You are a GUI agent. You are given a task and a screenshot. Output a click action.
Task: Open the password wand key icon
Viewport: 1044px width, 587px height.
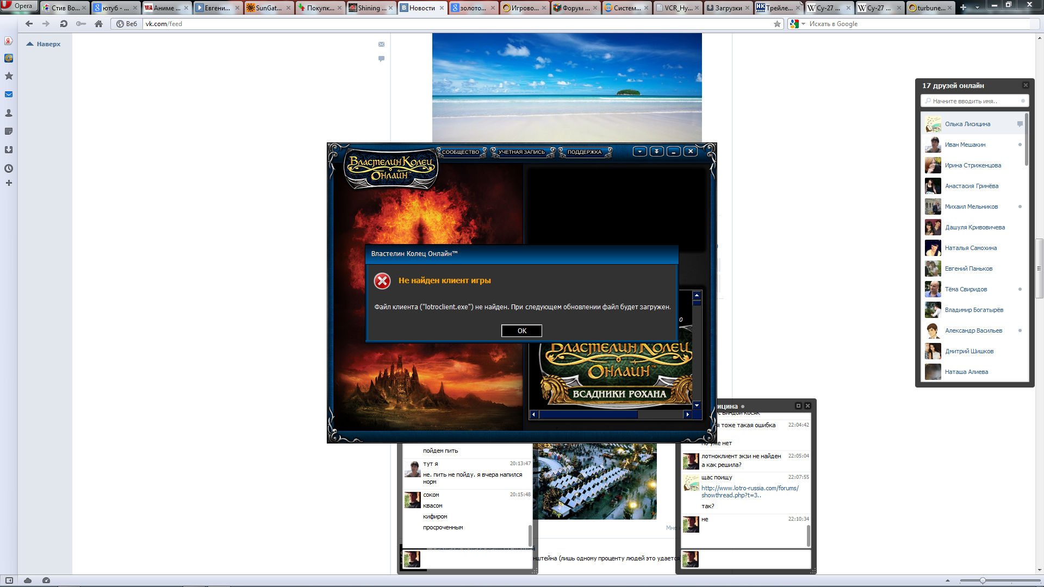coord(81,24)
